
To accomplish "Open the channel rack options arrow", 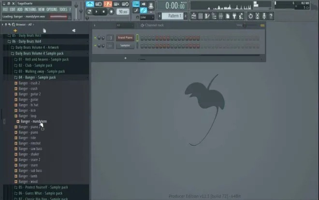I will 95,26.
